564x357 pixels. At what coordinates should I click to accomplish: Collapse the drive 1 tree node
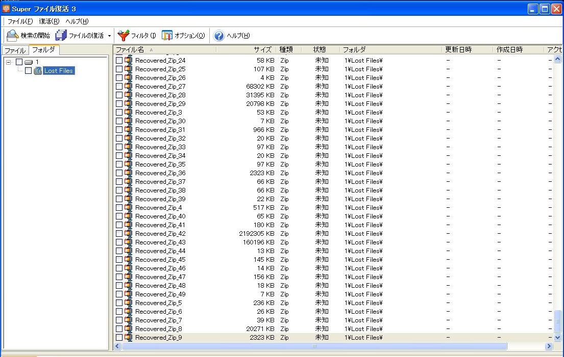pos(9,62)
